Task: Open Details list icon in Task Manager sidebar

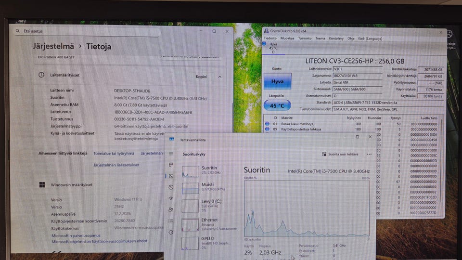Action: click(171, 221)
